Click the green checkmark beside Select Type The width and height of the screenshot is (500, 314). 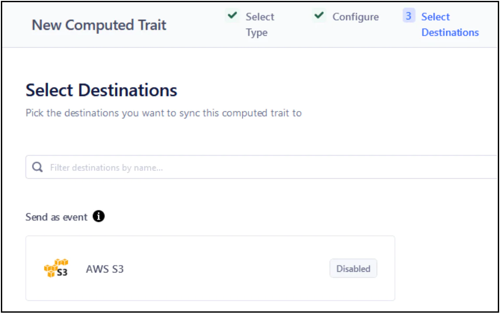pos(232,16)
